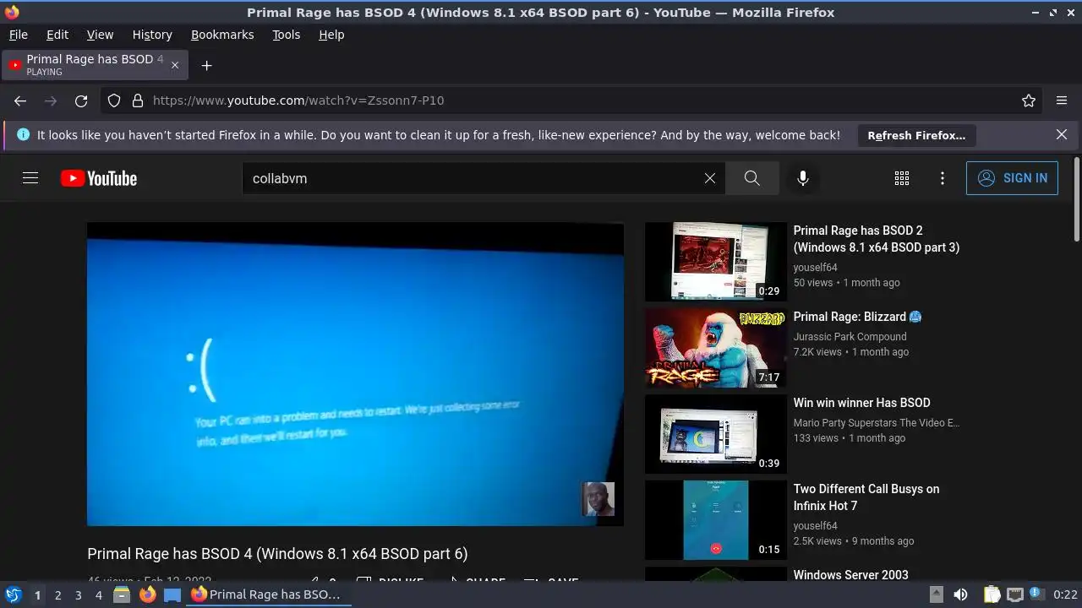Click the taskbar clock showing 0:22

point(1065,594)
